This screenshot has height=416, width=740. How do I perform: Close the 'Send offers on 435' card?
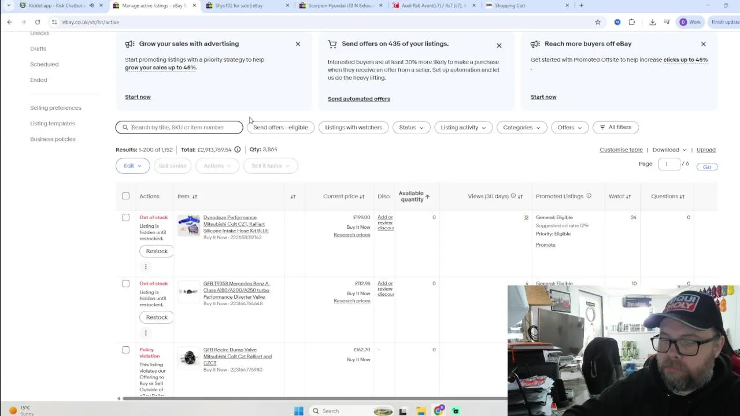[499, 46]
